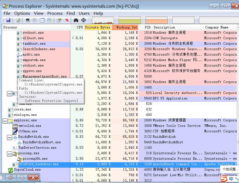Sort by the CPU column header
The height and width of the screenshot is (183, 239).
77,27
